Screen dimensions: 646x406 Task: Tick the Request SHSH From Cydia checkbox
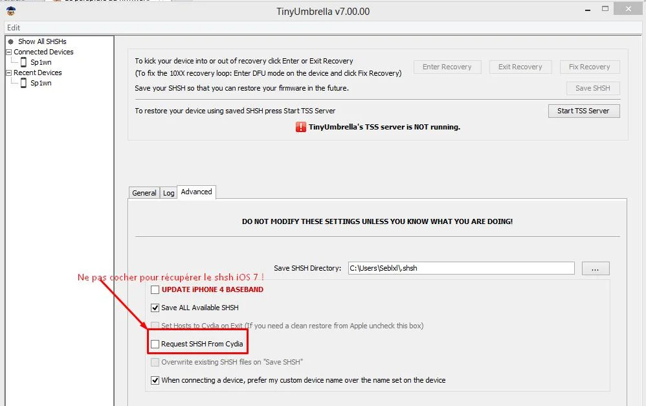point(155,344)
